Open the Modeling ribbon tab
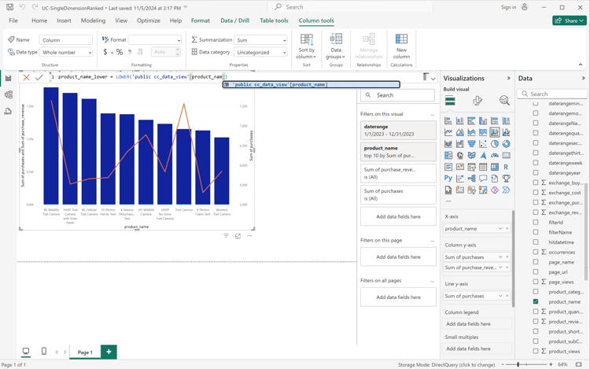 point(93,20)
